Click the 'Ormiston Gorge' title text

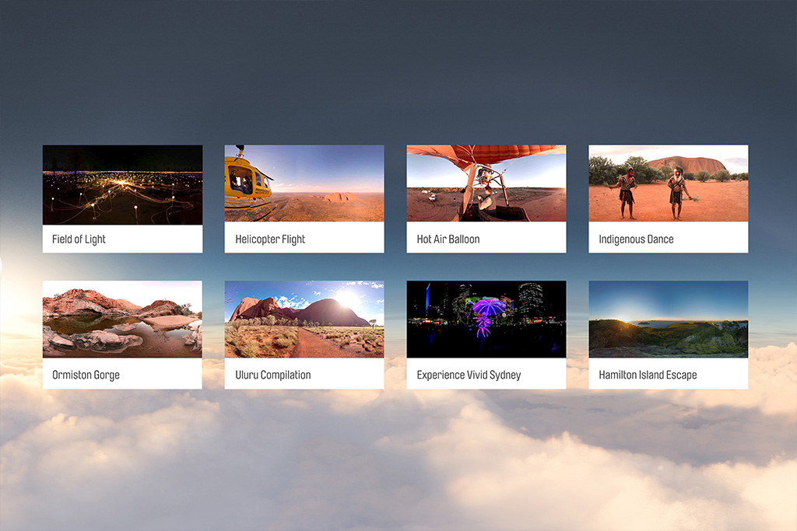86,376
